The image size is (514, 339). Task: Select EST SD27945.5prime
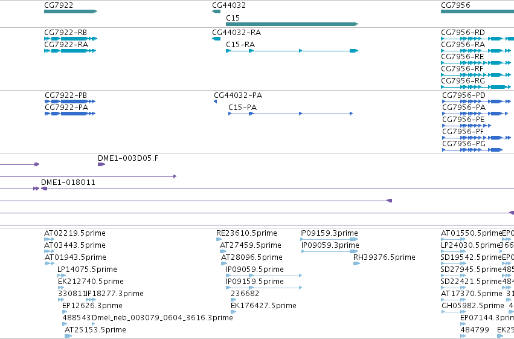coord(471,270)
